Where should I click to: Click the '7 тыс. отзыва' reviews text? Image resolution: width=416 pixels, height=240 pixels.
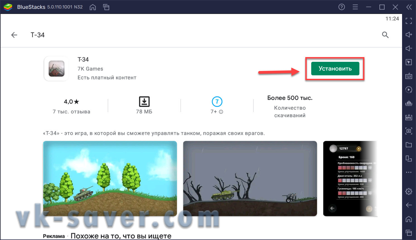71,112
